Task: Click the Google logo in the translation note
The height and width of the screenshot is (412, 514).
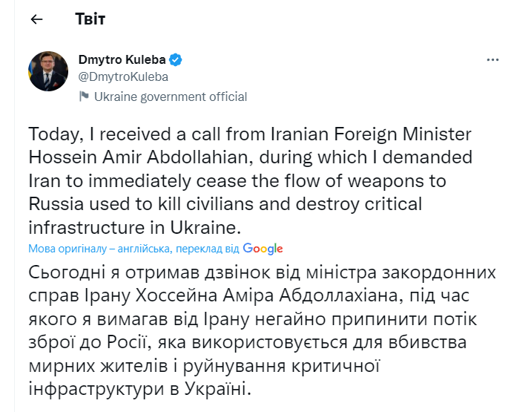Action: (263, 249)
